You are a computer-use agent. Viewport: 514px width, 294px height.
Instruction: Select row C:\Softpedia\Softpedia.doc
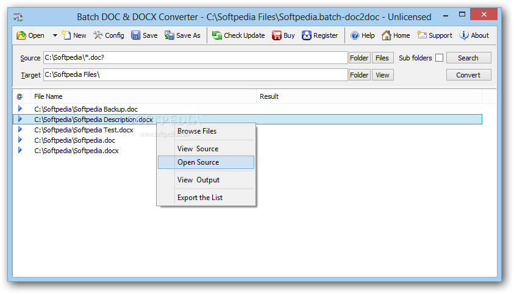(x=248, y=140)
